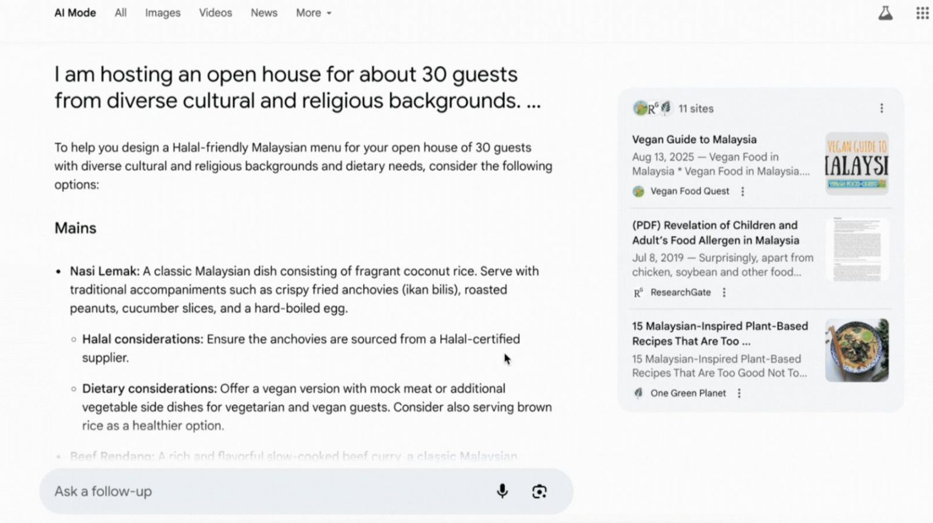
Task: Open 15 Malaysian-Inspired Plant-Based Recipes link
Action: pyautogui.click(x=719, y=333)
